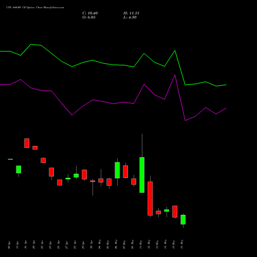Click the close value C: 10.40
Viewport: 257px width, 257px height.
pos(90,13)
